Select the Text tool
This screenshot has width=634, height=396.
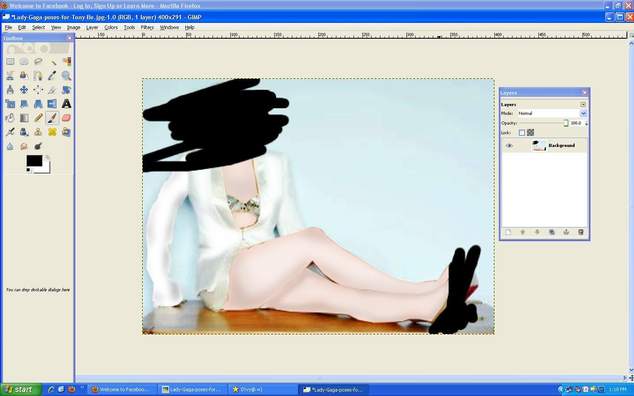66,104
